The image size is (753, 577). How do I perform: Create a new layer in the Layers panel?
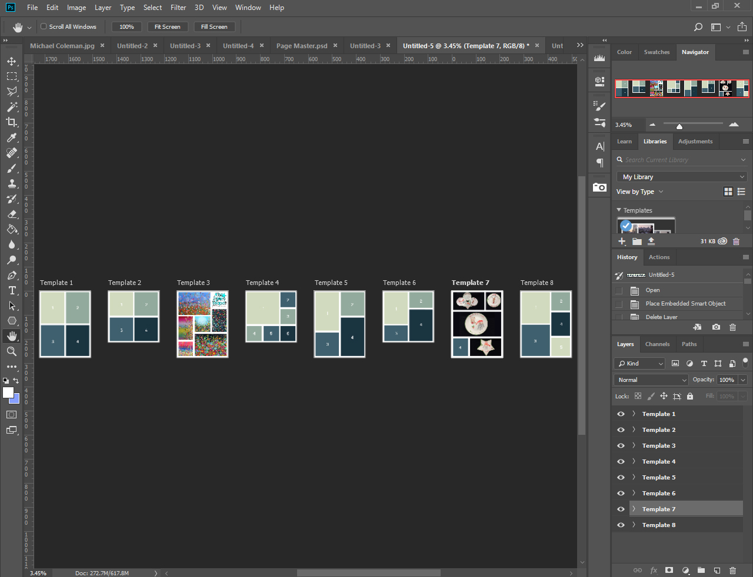(717, 570)
